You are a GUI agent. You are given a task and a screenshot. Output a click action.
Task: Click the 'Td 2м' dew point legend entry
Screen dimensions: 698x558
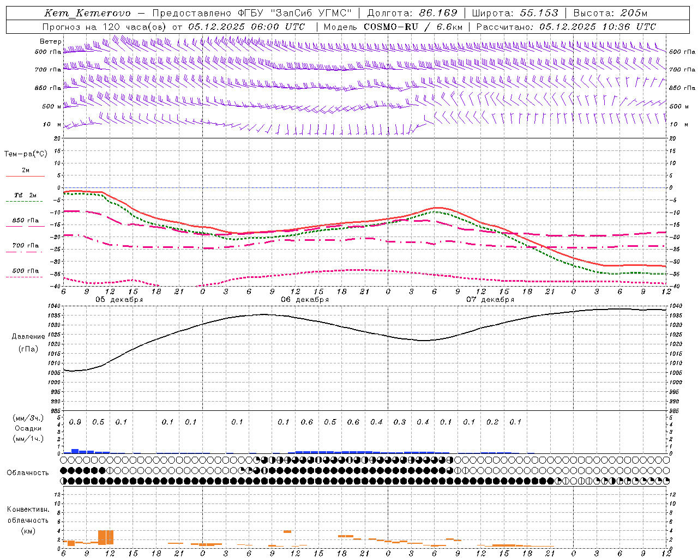26,195
